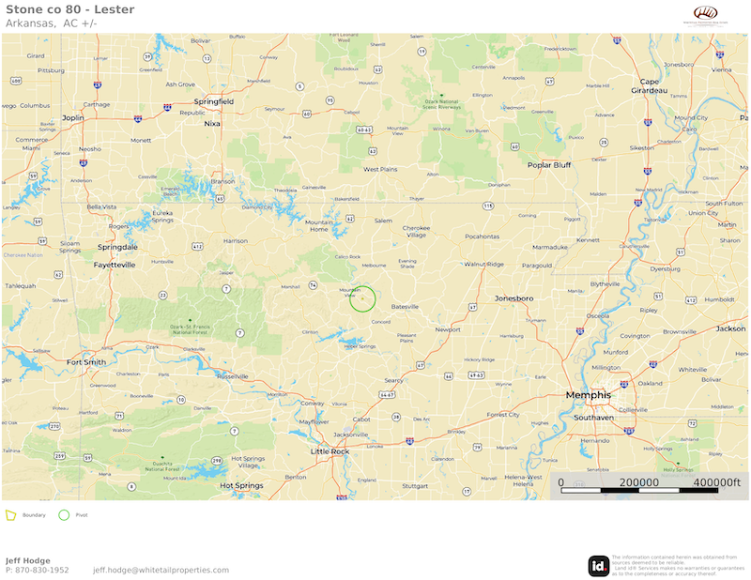The height and width of the screenshot is (580, 751).
Task: Click the green Pivot circle on the map
Action: point(362,298)
